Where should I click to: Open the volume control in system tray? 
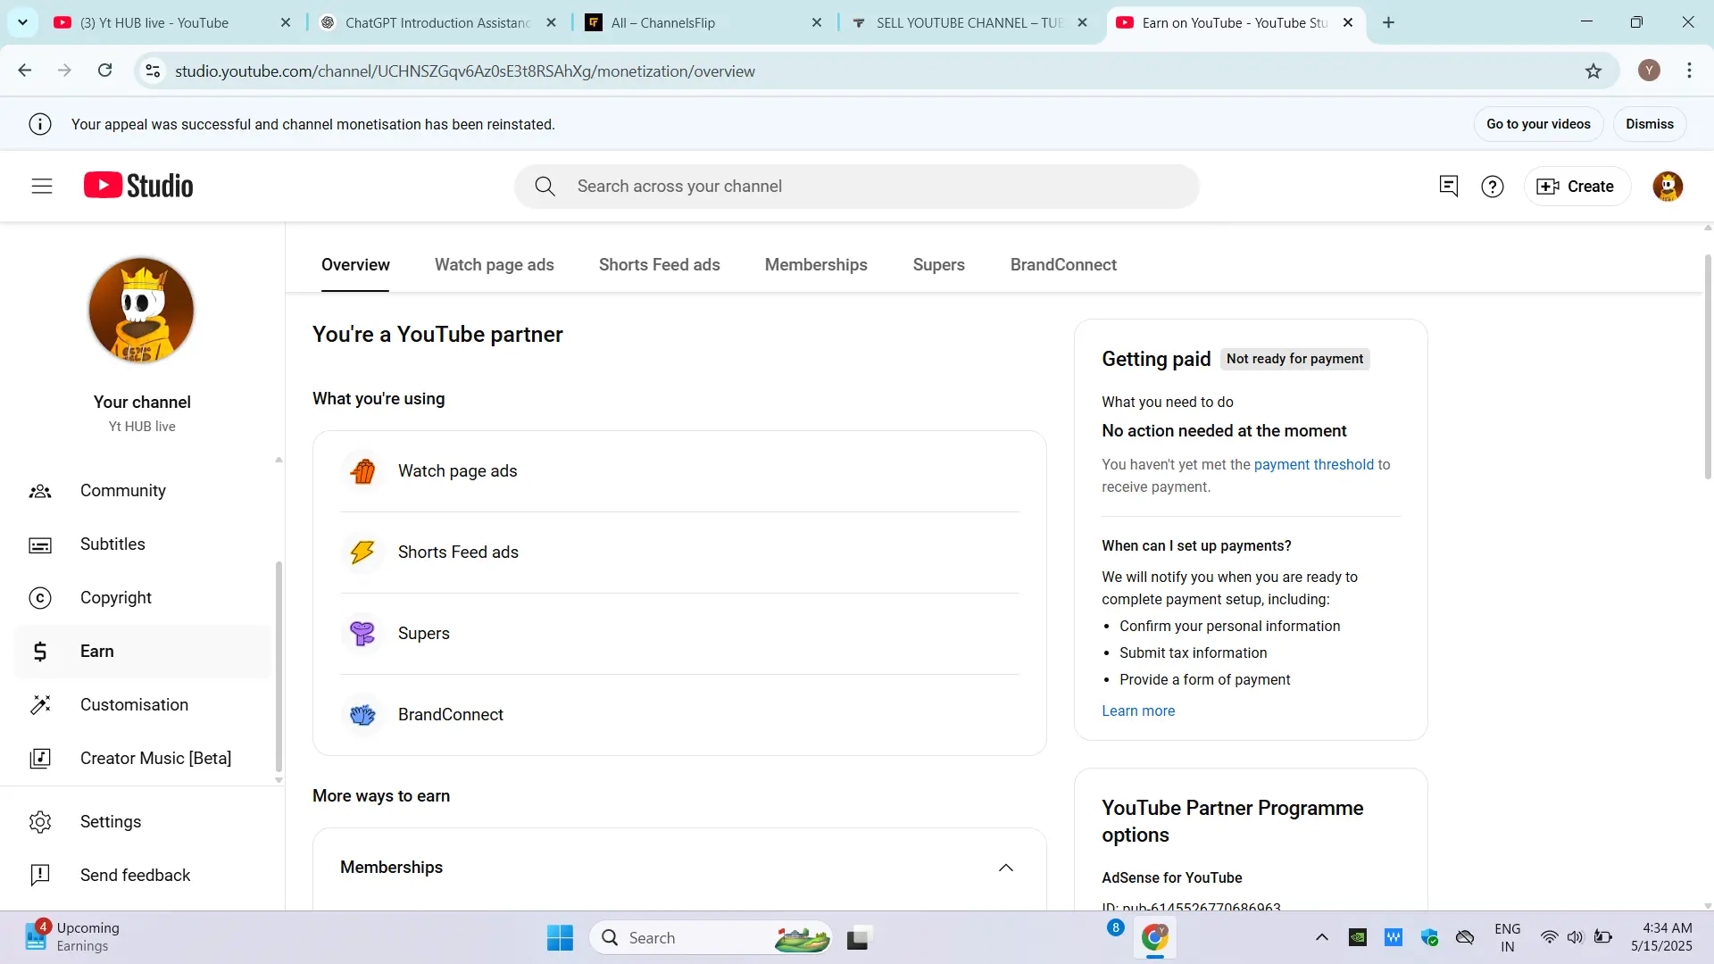1576,937
